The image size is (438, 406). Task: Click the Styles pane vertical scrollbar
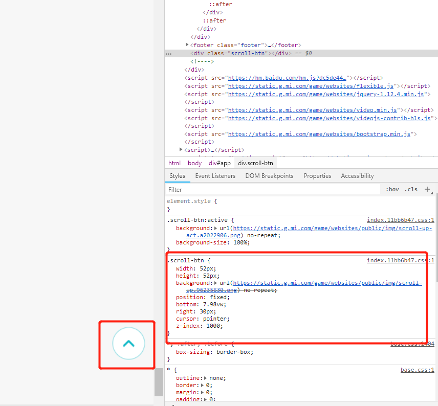click(x=436, y=237)
